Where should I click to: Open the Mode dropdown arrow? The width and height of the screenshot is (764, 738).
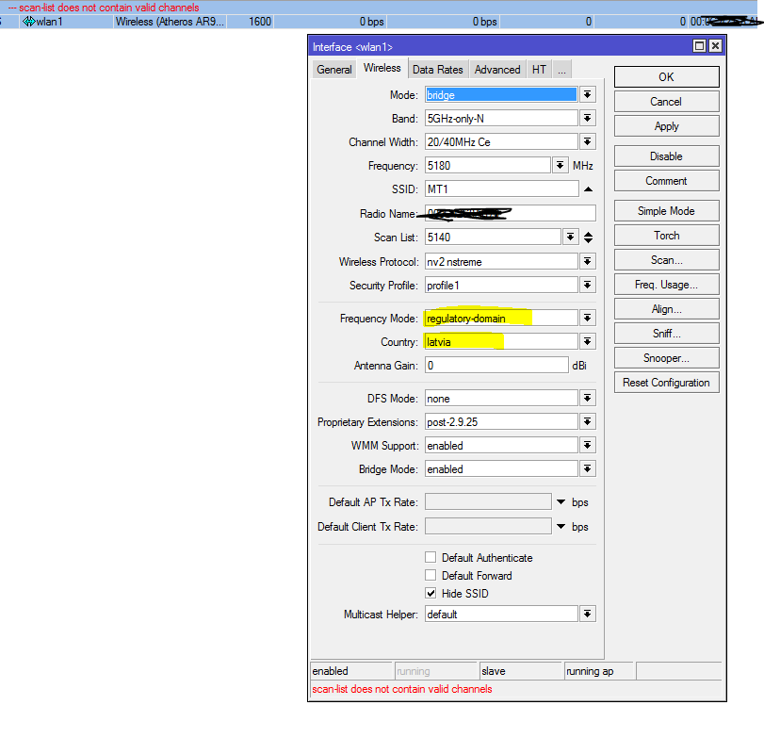[588, 94]
